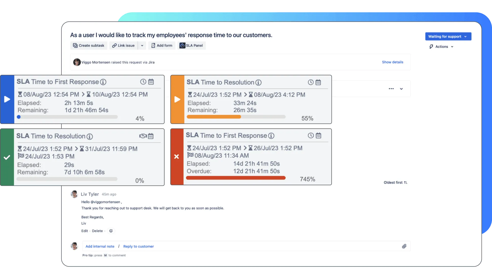Click the info icon next to red Time to First Response
Screen dimensions: 492x277
click(271, 136)
